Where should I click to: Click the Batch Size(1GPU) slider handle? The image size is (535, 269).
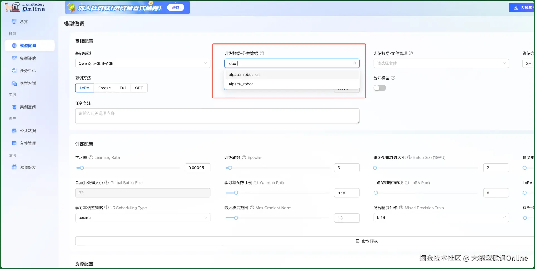click(375, 168)
